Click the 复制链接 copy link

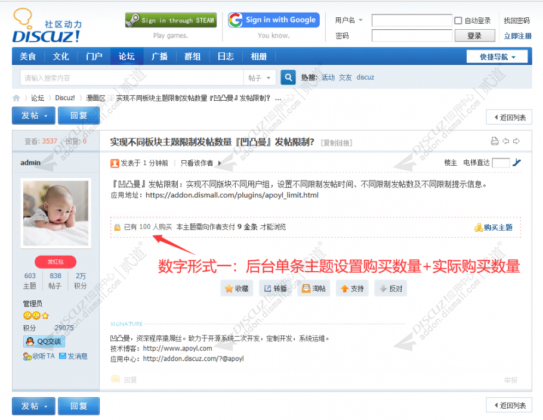pos(337,143)
